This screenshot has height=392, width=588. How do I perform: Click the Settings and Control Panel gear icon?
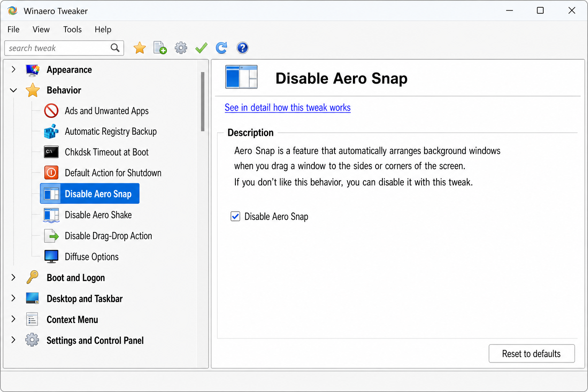pyautogui.click(x=32, y=340)
